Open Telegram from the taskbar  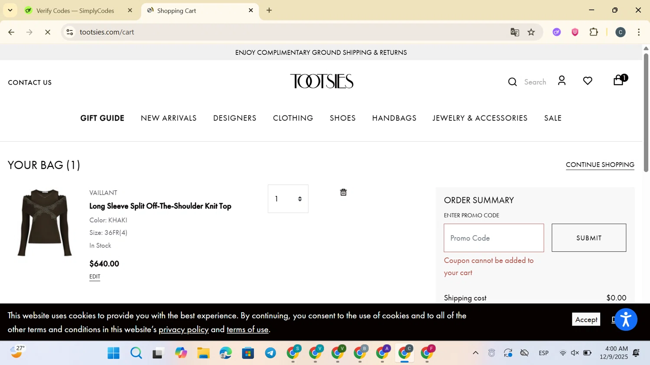click(x=270, y=353)
